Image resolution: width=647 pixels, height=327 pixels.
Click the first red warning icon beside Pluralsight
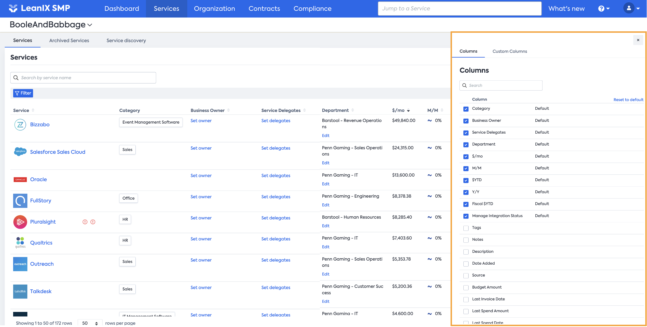tap(85, 222)
